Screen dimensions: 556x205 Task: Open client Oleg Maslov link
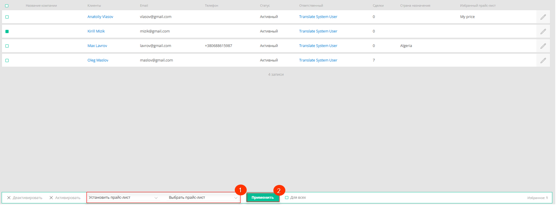[98, 61]
